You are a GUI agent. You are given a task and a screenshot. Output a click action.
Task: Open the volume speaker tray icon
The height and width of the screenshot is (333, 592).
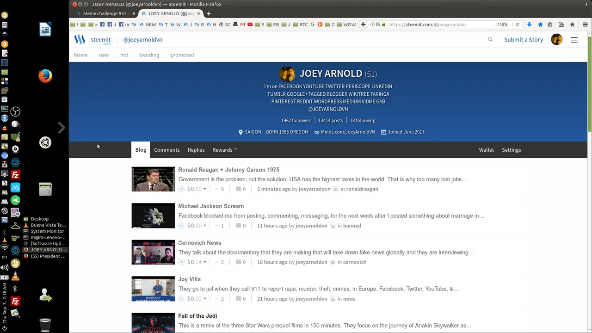point(5,267)
